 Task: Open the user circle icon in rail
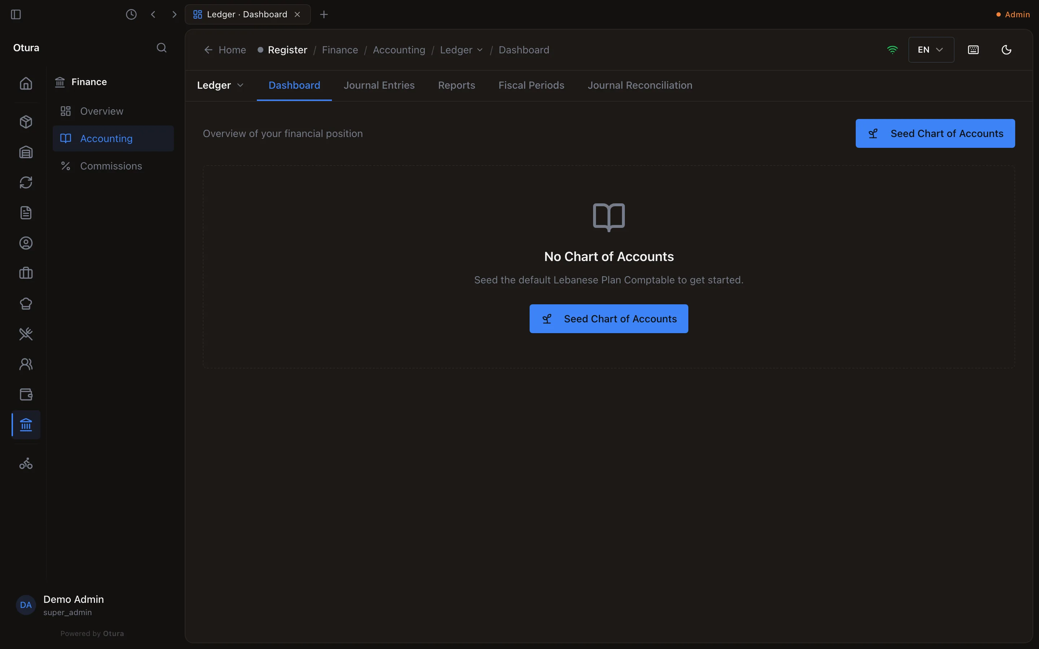(x=26, y=243)
